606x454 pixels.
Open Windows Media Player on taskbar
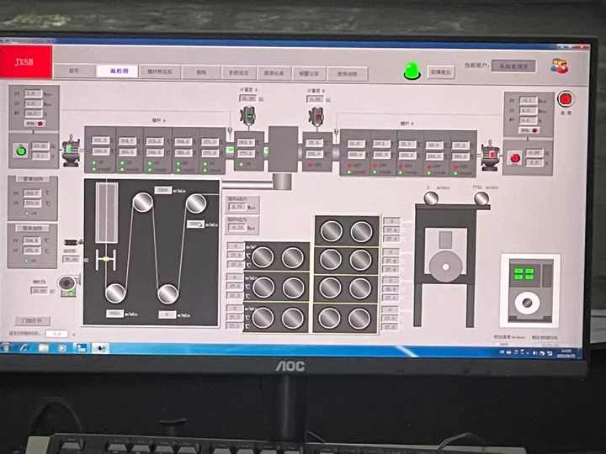[x=61, y=349]
